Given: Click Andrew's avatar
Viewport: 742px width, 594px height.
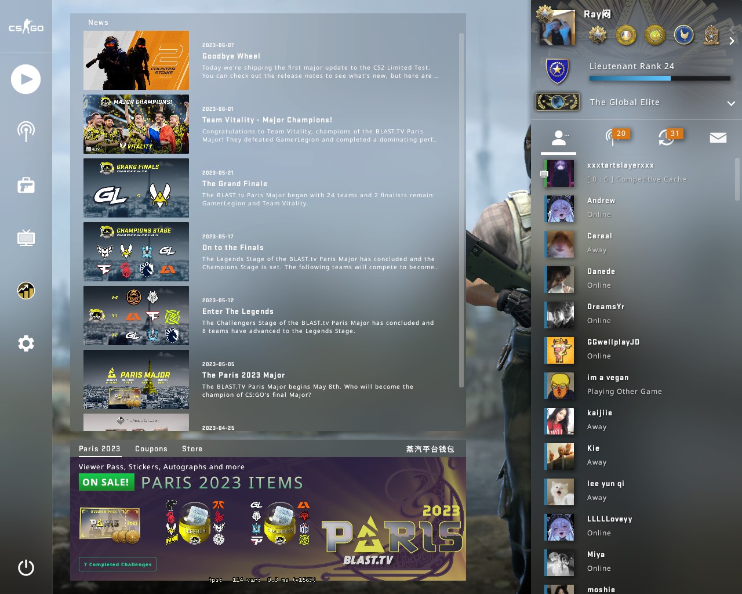Looking at the screenshot, I should (x=561, y=208).
